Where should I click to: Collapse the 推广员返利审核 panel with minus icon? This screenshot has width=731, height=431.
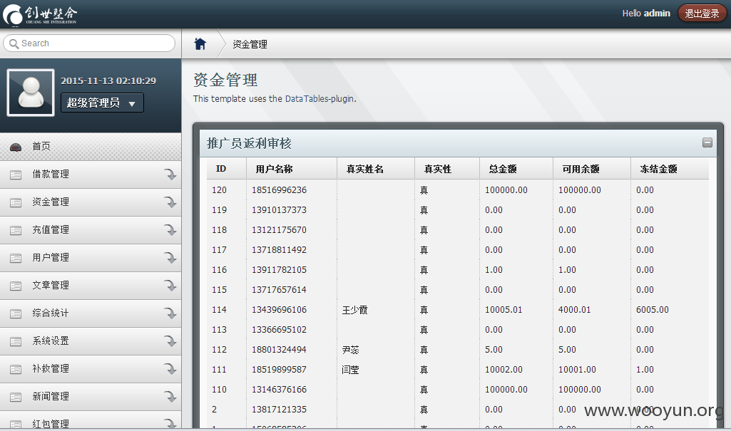click(707, 142)
